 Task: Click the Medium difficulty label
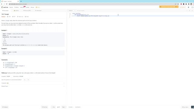coord(3,17)
